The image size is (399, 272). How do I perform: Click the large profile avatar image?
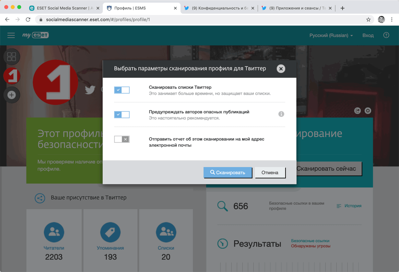56,82
